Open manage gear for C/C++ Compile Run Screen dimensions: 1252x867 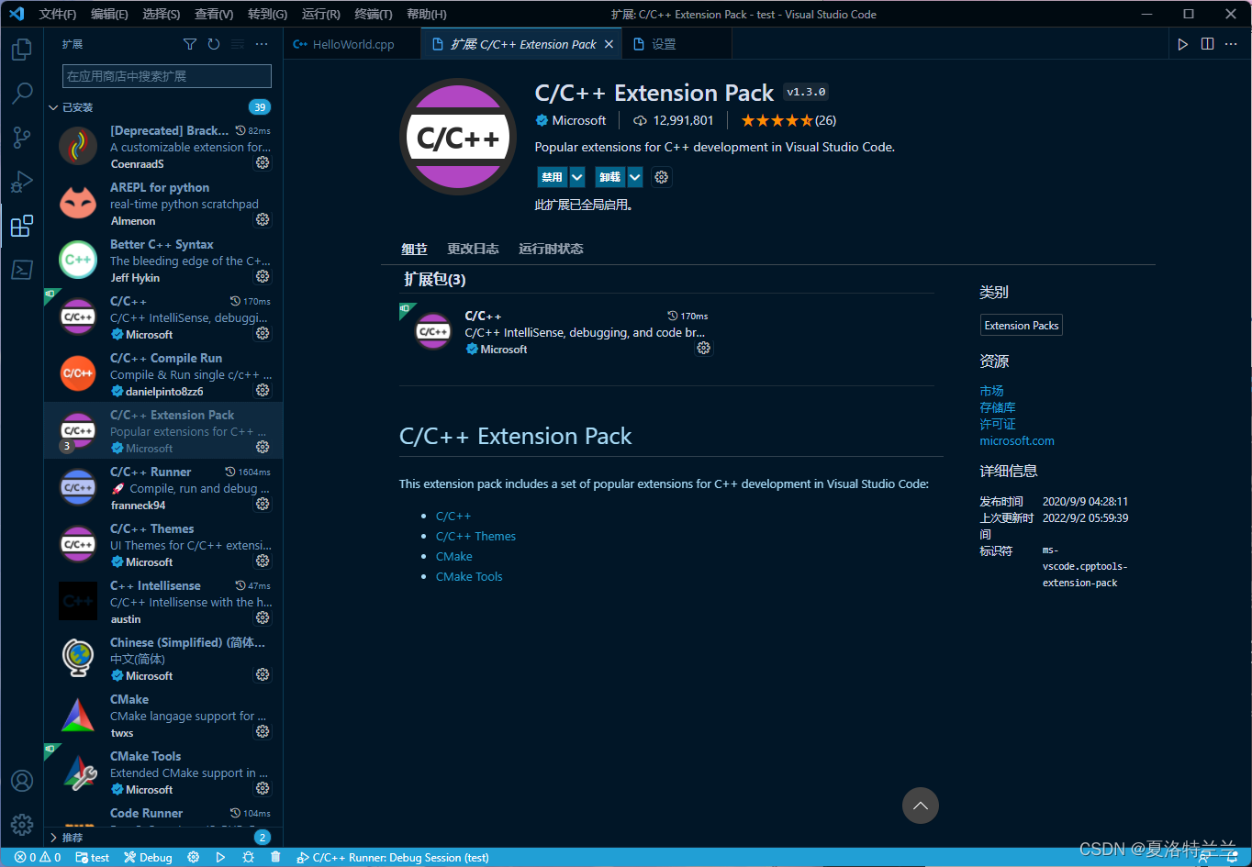pyautogui.click(x=263, y=390)
